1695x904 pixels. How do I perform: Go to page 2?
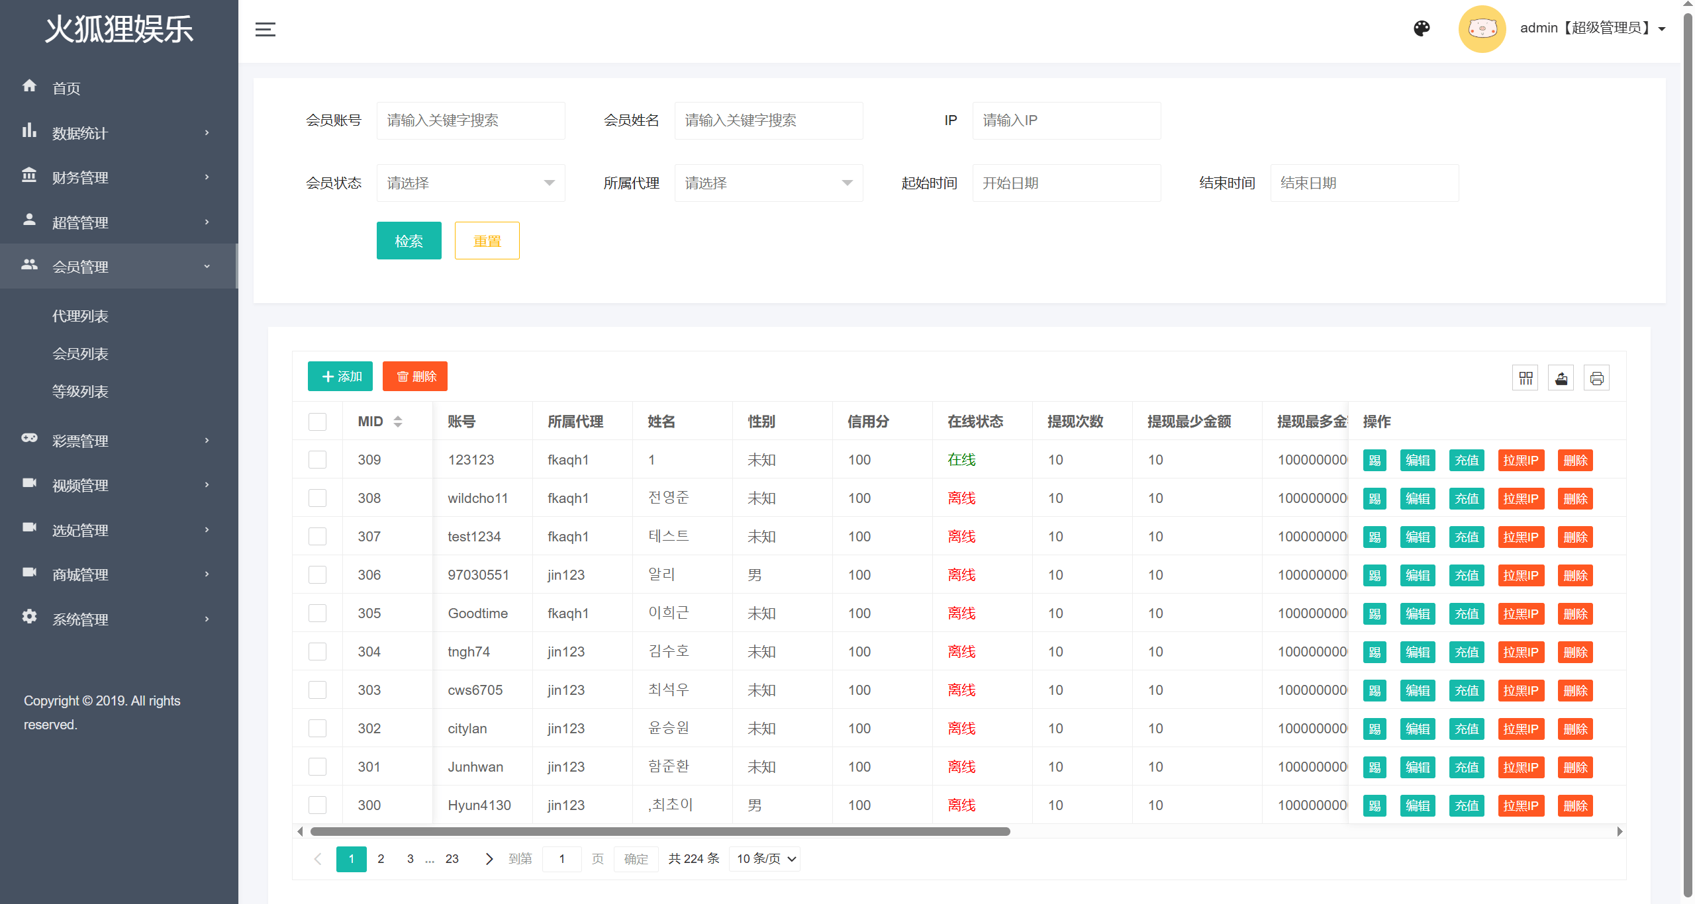tap(381, 859)
